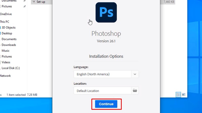The height and width of the screenshot is (113, 202).
Task: Open Downloads folder in navigation pane
Action: point(9,45)
